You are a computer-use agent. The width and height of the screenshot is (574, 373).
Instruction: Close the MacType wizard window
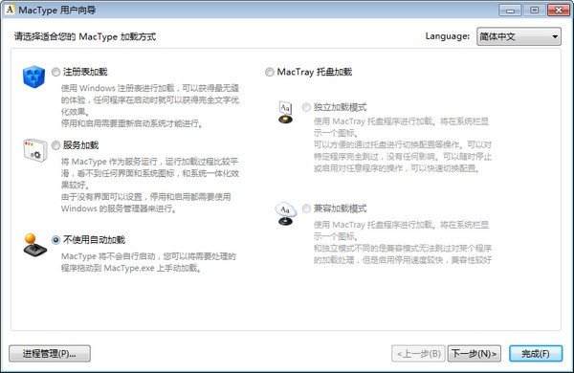(559, 11)
